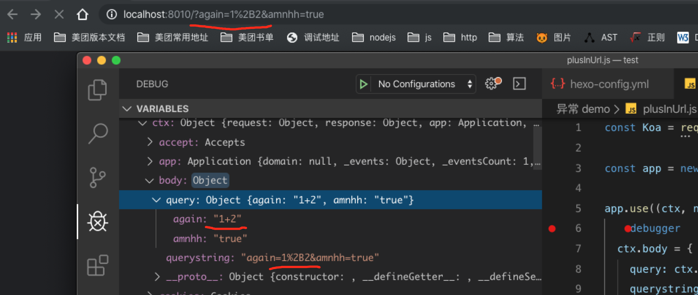Image resolution: width=698 pixels, height=295 pixels.
Task: Collapse the VARIABLES section
Action: click(127, 109)
